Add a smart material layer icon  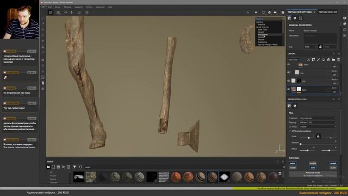click(328, 59)
